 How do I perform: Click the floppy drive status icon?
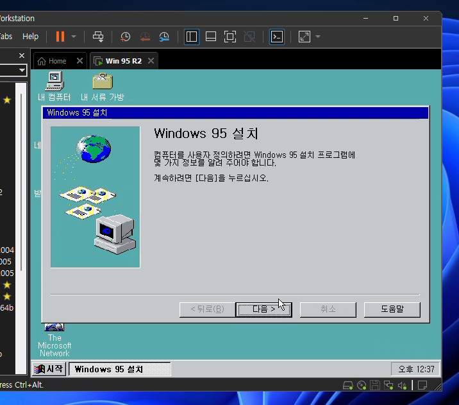coord(374,385)
